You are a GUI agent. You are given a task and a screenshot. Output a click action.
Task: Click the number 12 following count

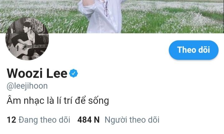(x=11, y=120)
